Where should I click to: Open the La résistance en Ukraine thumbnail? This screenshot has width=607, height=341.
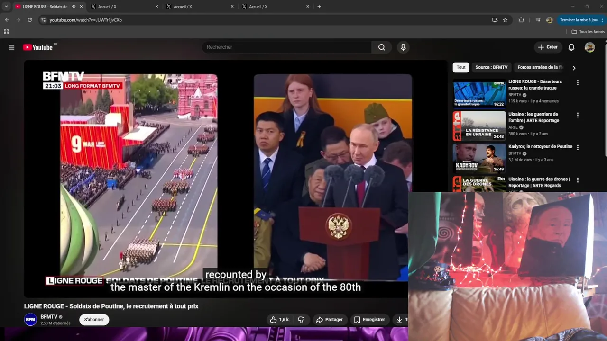coord(479,126)
